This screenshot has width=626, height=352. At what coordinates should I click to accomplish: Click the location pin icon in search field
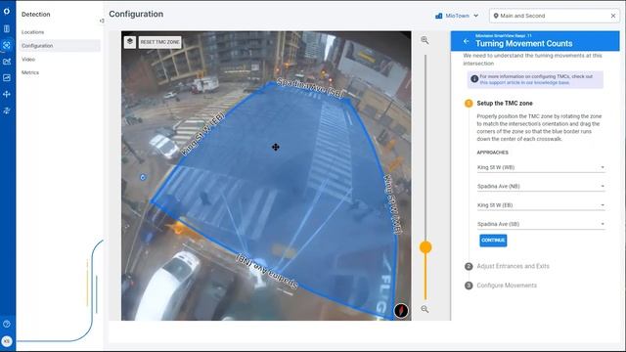tap(496, 16)
